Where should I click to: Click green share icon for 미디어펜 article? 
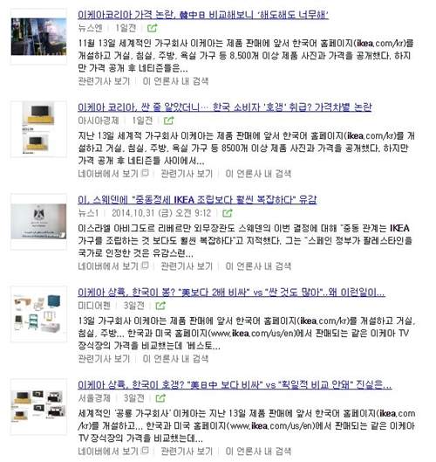tap(160, 306)
